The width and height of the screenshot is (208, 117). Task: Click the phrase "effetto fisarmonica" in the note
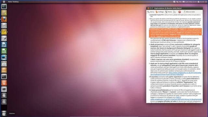pyautogui.click(x=185, y=82)
